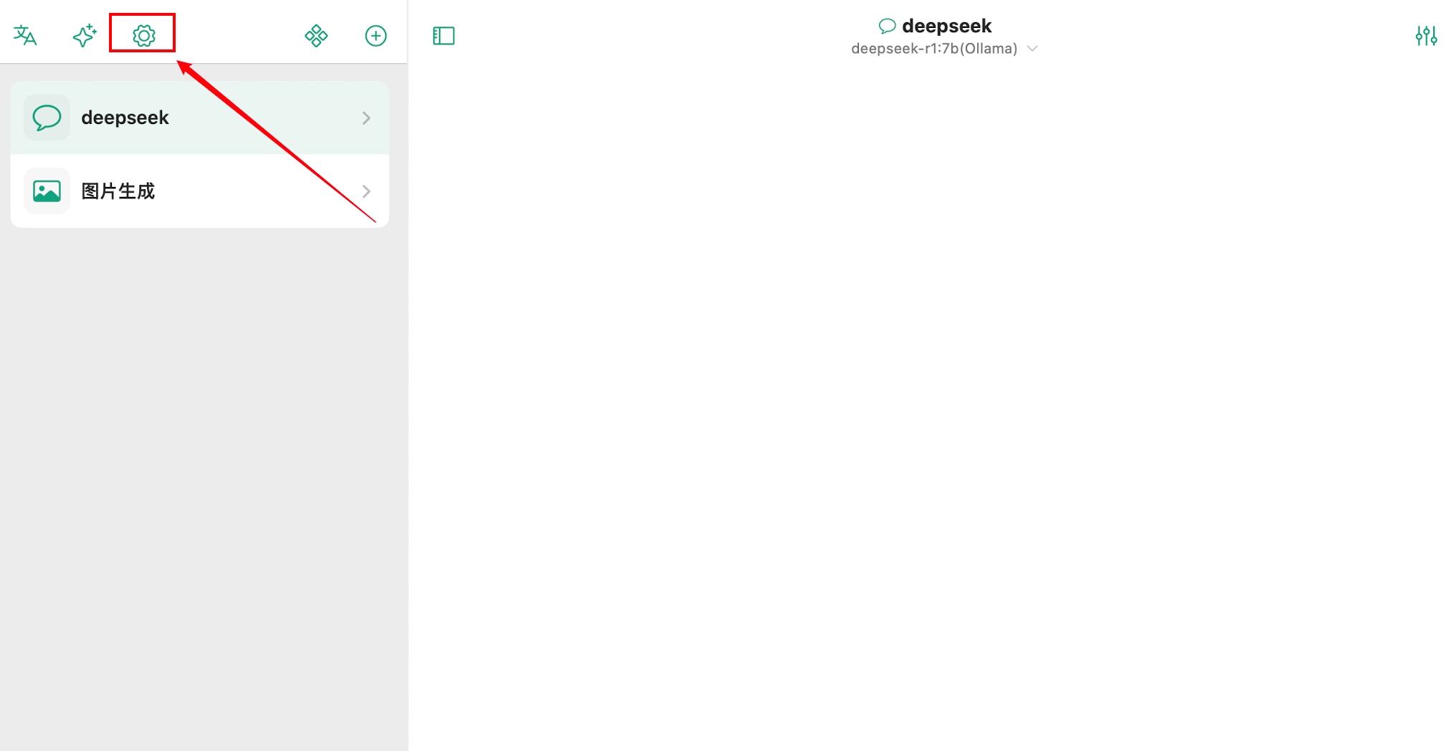Create a new chat with plus icon
1454x751 pixels.
376,35
